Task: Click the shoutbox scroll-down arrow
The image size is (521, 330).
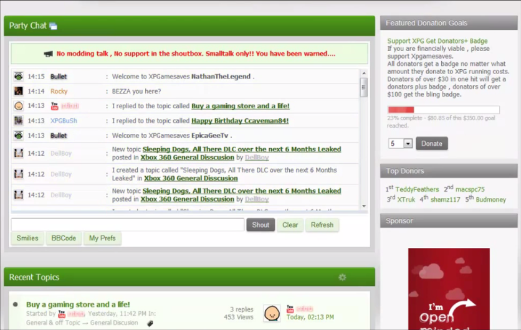Action: (364, 205)
